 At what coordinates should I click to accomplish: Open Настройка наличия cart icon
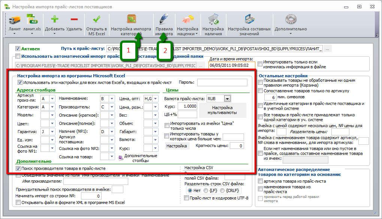tap(213, 19)
